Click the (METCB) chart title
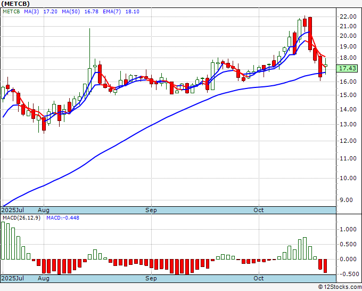This screenshot has height=291, width=362. pos(15,4)
